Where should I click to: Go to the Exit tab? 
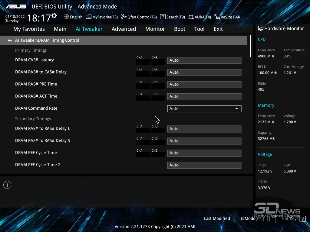(x=218, y=29)
